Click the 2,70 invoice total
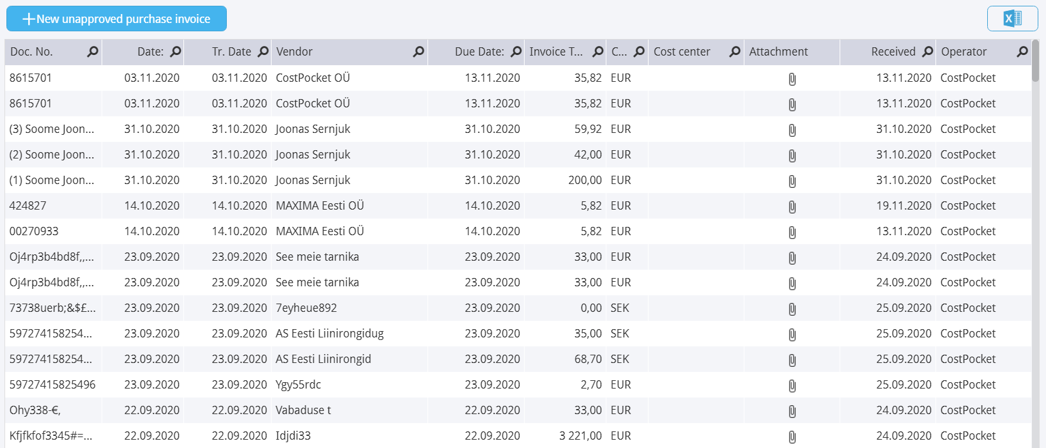 click(591, 385)
